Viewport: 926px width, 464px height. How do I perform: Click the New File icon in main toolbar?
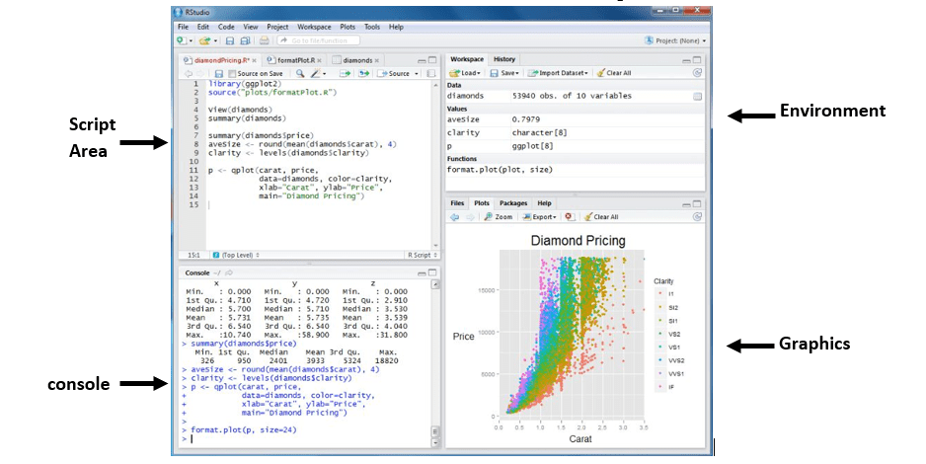pyautogui.click(x=182, y=40)
